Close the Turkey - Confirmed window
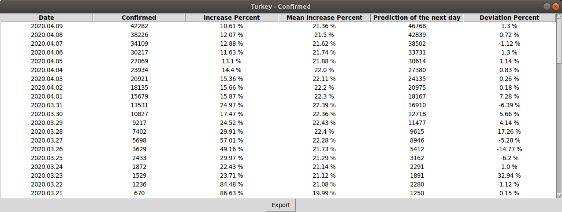 pyautogui.click(x=556, y=7)
